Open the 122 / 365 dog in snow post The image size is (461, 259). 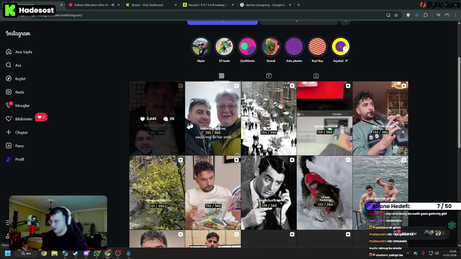[x=325, y=193]
